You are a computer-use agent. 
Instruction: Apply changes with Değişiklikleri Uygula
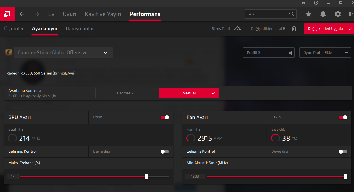coord(329,29)
